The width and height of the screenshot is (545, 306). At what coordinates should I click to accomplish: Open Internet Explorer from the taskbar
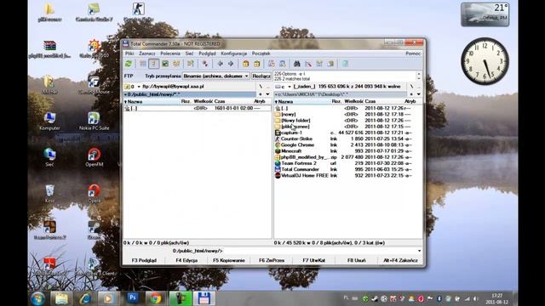[85, 298]
